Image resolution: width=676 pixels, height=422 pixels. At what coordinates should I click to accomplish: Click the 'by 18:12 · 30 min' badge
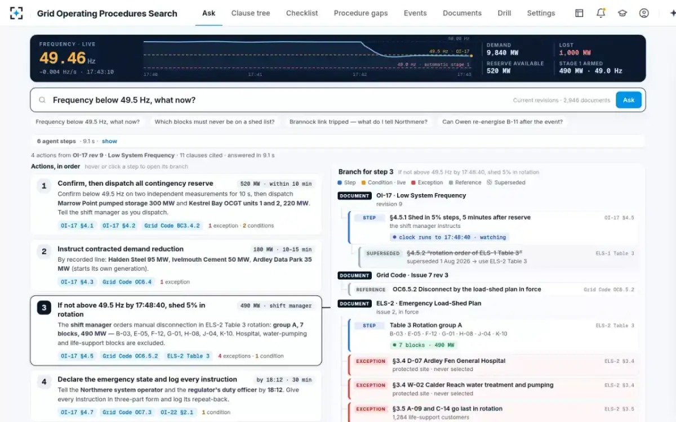pyautogui.click(x=284, y=380)
